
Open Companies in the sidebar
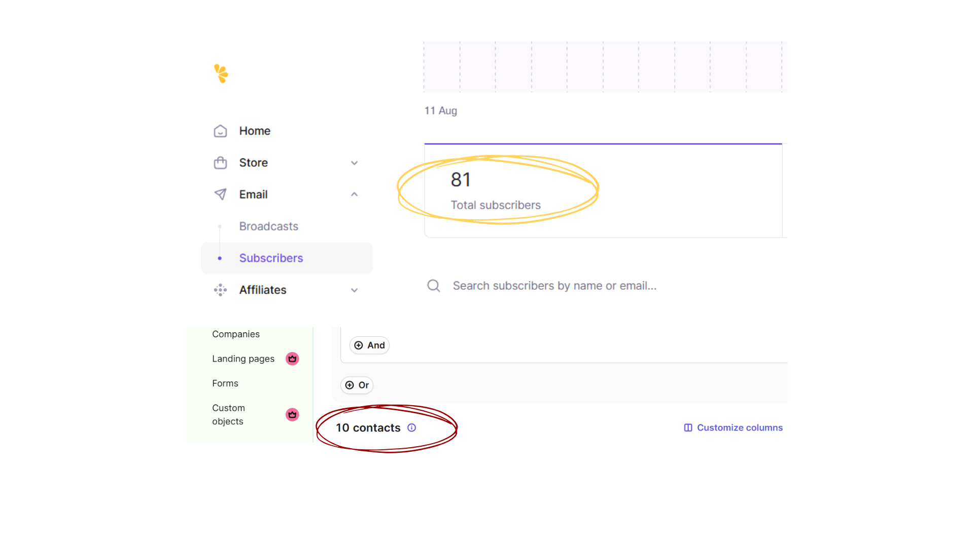pos(236,334)
